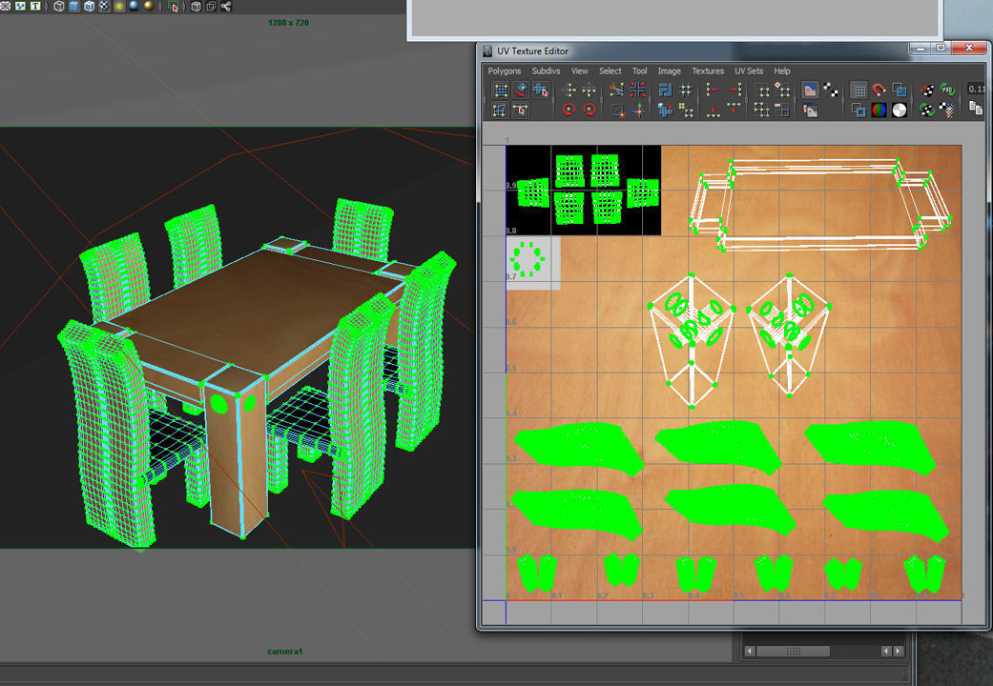This screenshot has height=686, width=993.
Task: Click the Cut UV Edges scissors icon
Action: (616, 90)
